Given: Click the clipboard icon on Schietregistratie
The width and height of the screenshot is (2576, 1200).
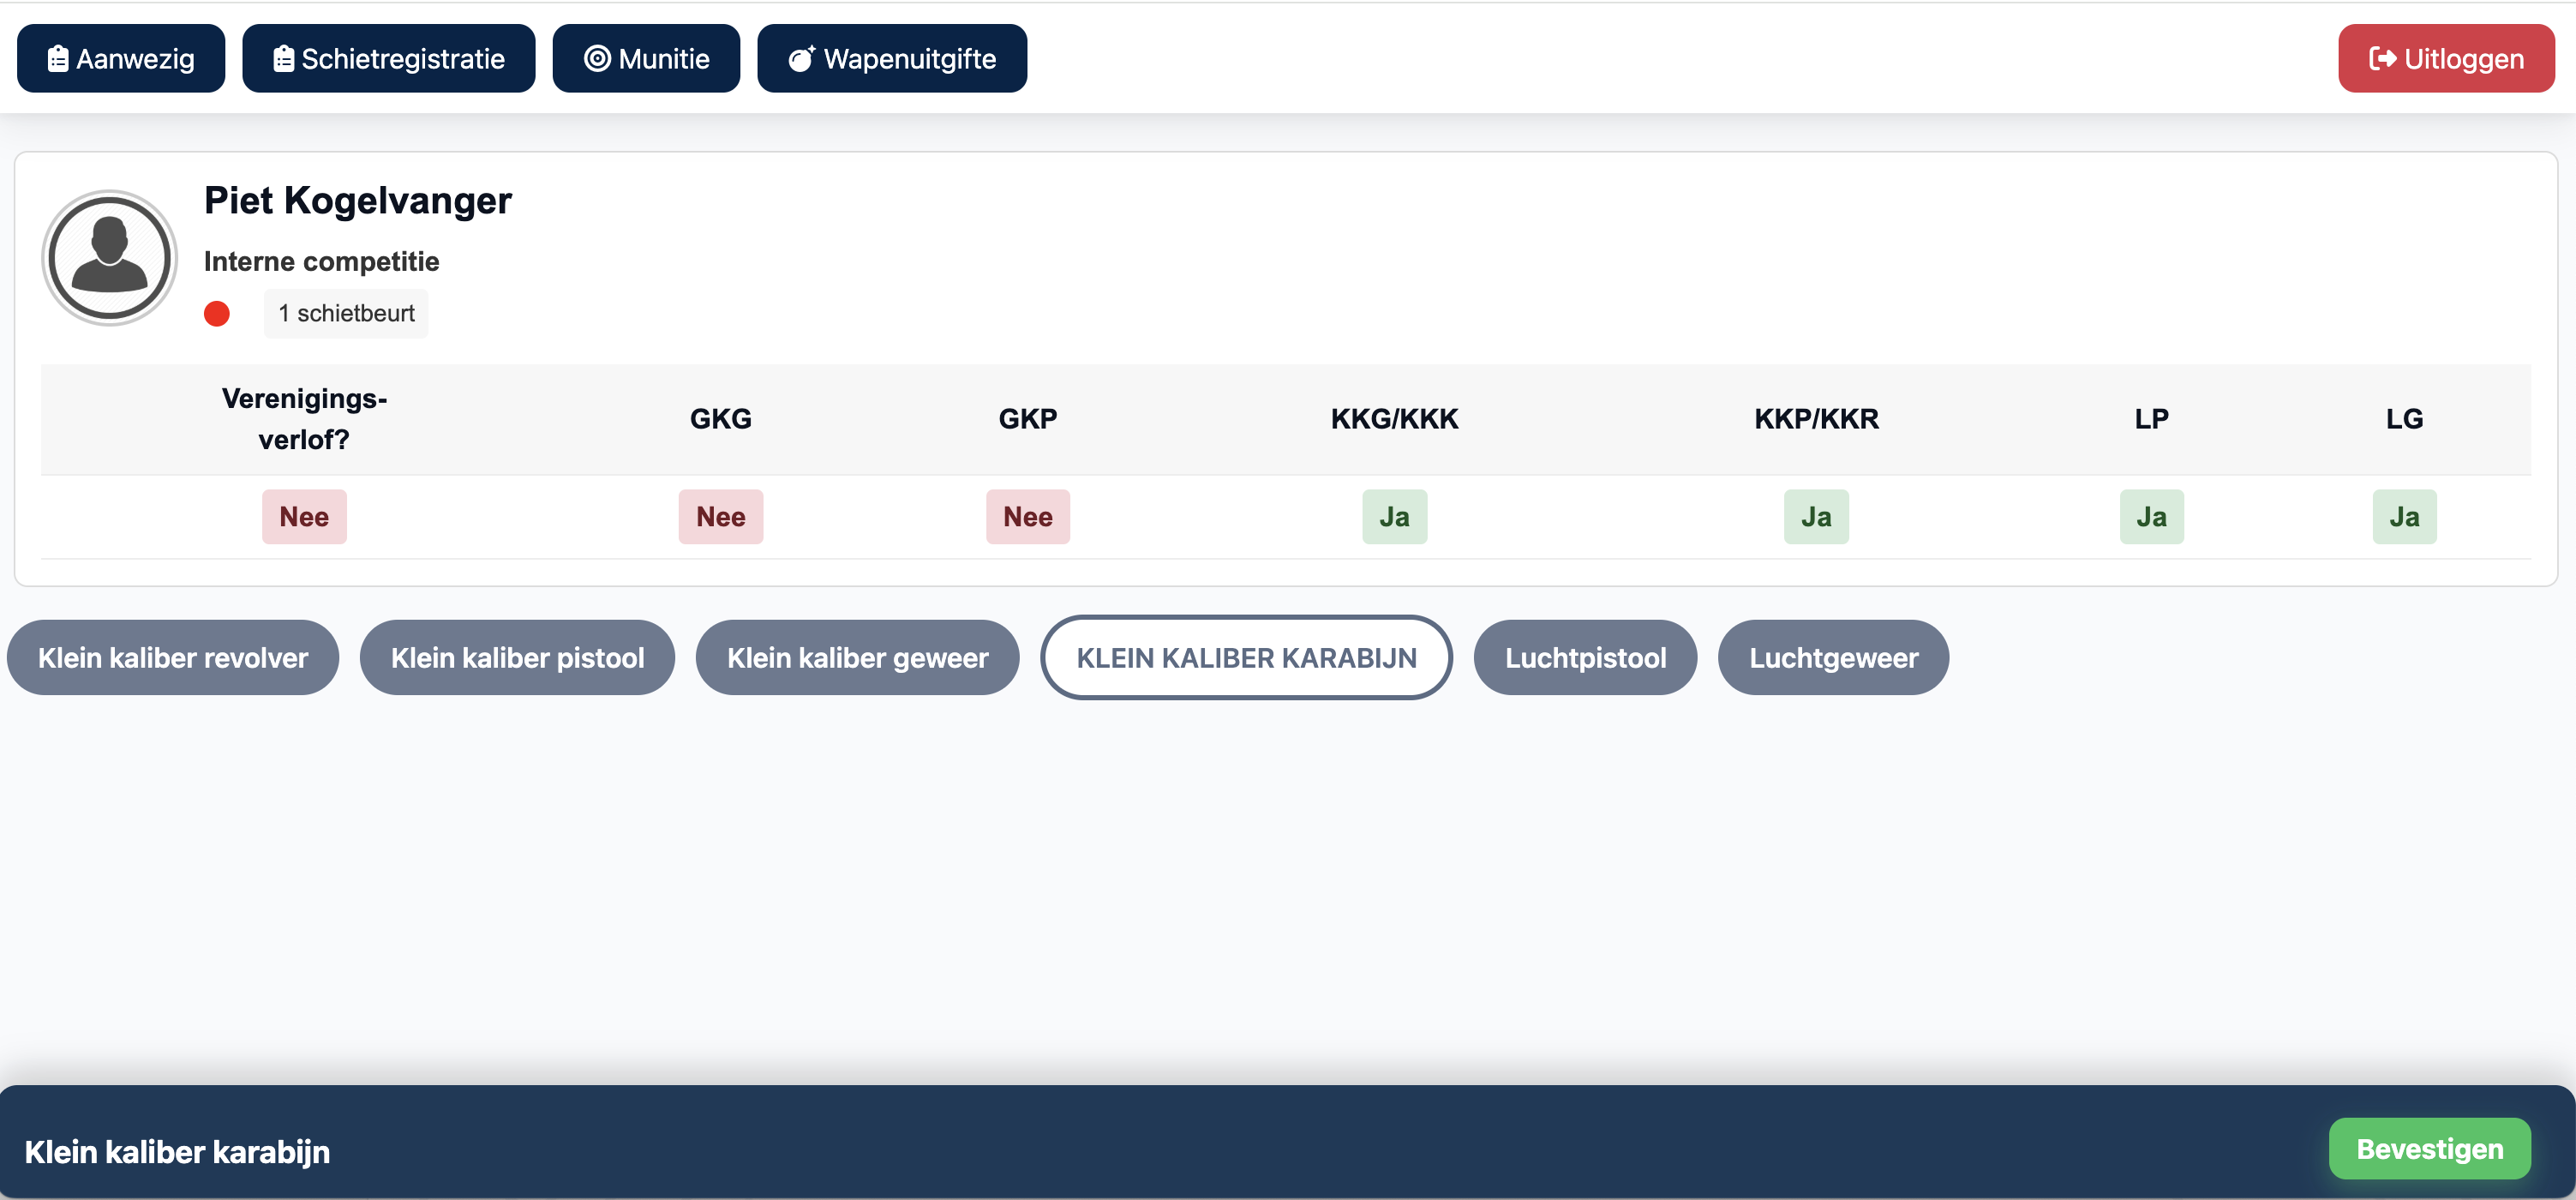Looking at the screenshot, I should (283, 59).
